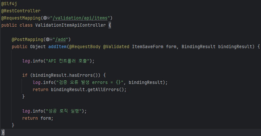Viewport: 261px width, 136px height.
Task: Click the "API 컨트롤러 호출" log string
Action: pyautogui.click(x=68, y=61)
